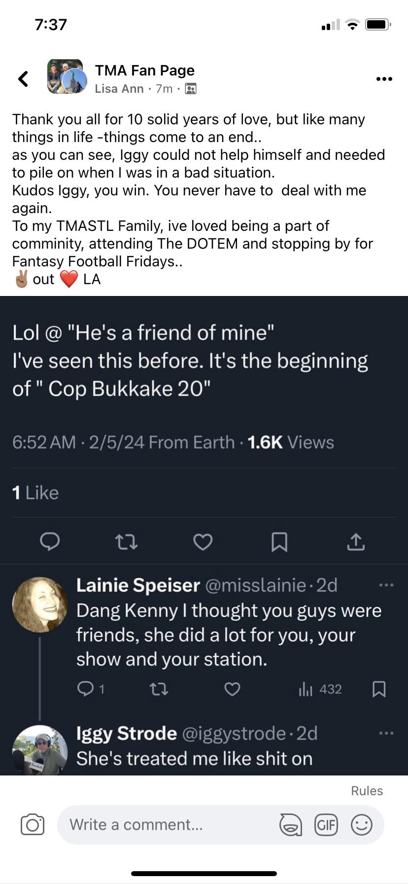The image size is (408, 884).
Task: Like the main tweet with heart icon
Action: tap(203, 542)
